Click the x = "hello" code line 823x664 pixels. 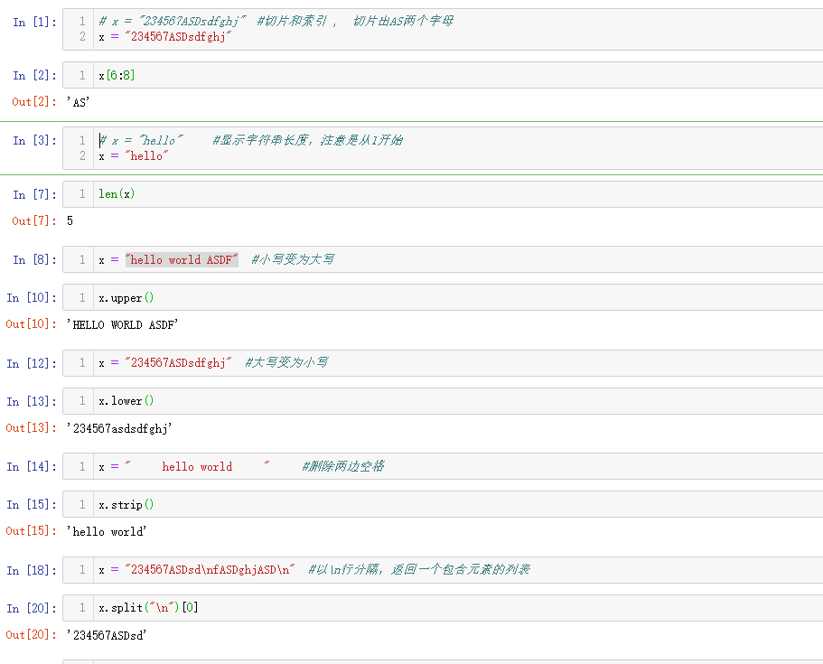click(134, 156)
